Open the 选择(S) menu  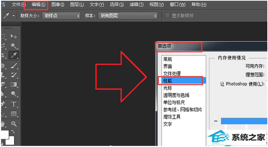pyautogui.click(x=116, y=4)
